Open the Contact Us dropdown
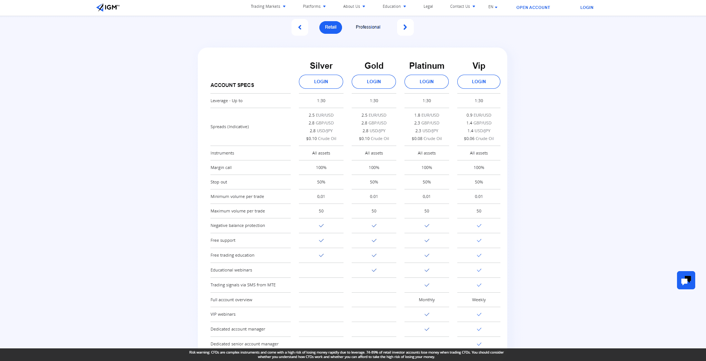The image size is (706, 361). point(461,6)
